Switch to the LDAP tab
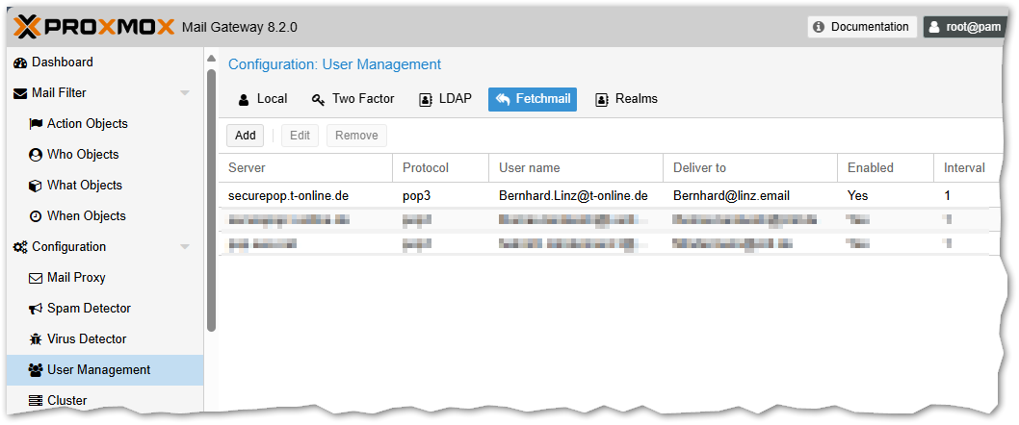 [x=445, y=99]
